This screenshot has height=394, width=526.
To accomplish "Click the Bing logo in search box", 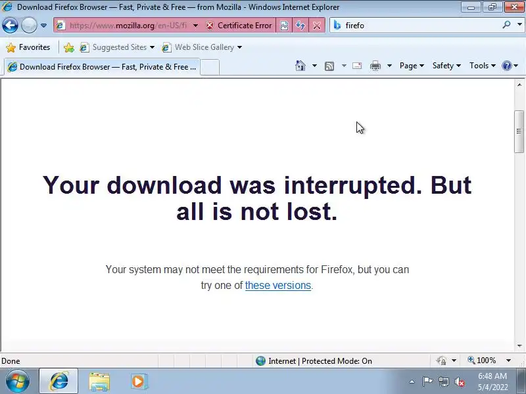I will 337,26.
